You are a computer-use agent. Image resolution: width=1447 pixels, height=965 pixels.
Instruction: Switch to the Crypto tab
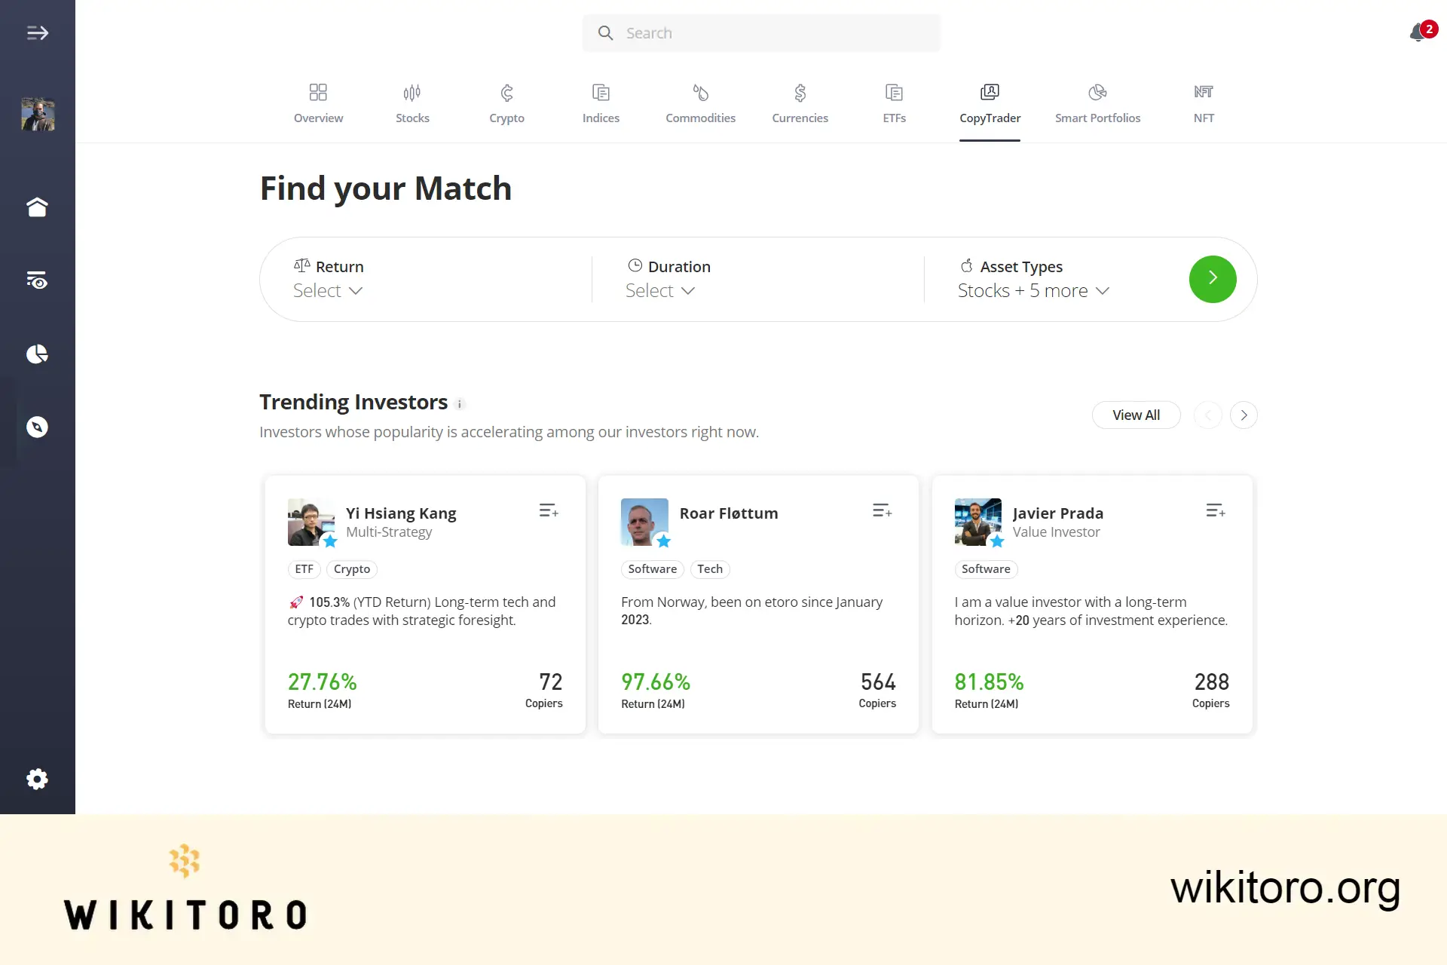(506, 103)
